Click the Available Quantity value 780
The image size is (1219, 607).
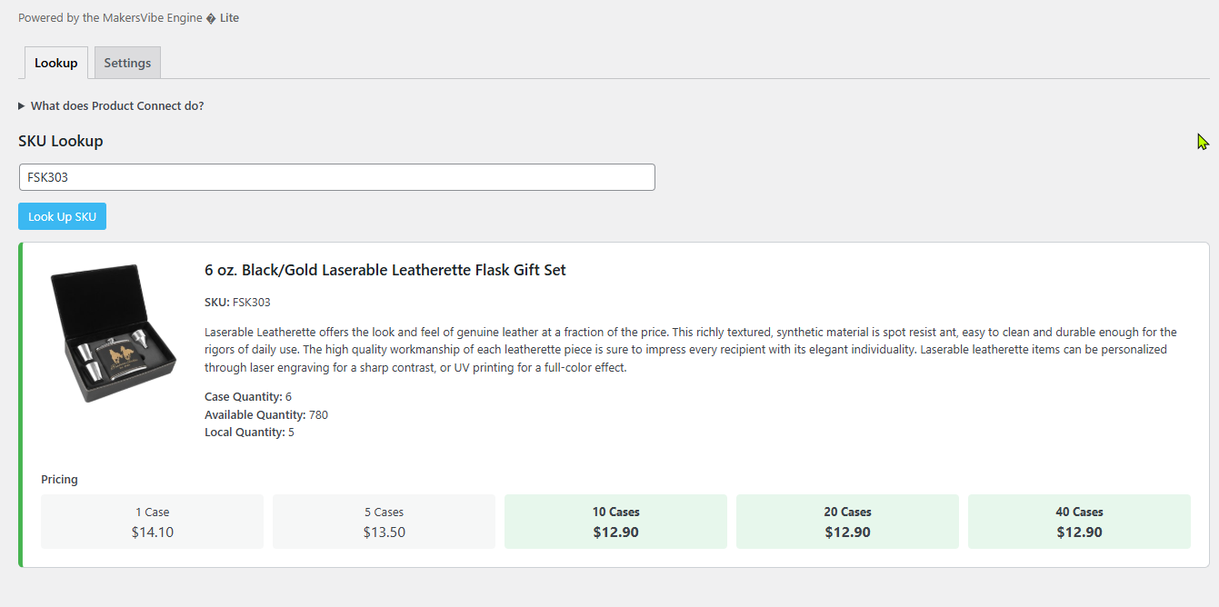click(318, 415)
